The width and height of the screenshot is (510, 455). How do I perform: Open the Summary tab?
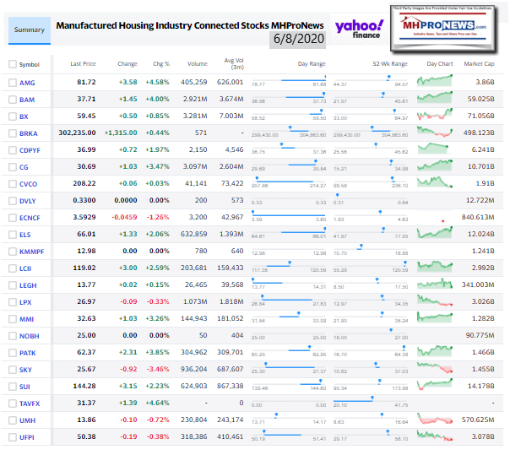(29, 30)
